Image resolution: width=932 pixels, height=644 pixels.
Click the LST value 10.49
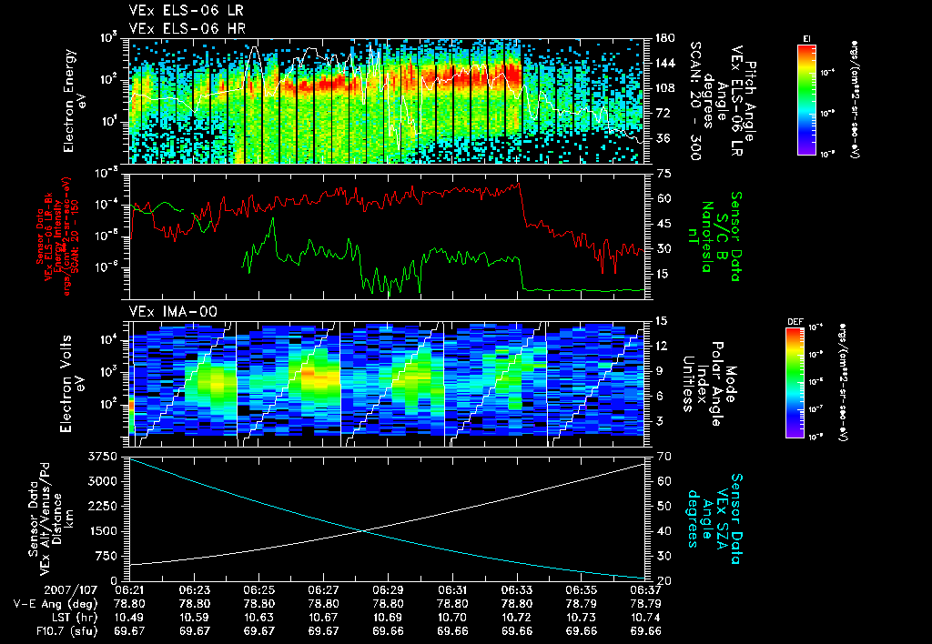click(x=129, y=618)
